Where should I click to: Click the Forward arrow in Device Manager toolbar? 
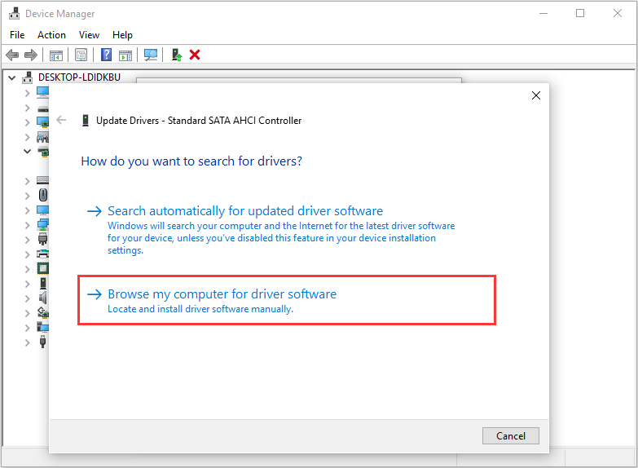[x=31, y=55]
